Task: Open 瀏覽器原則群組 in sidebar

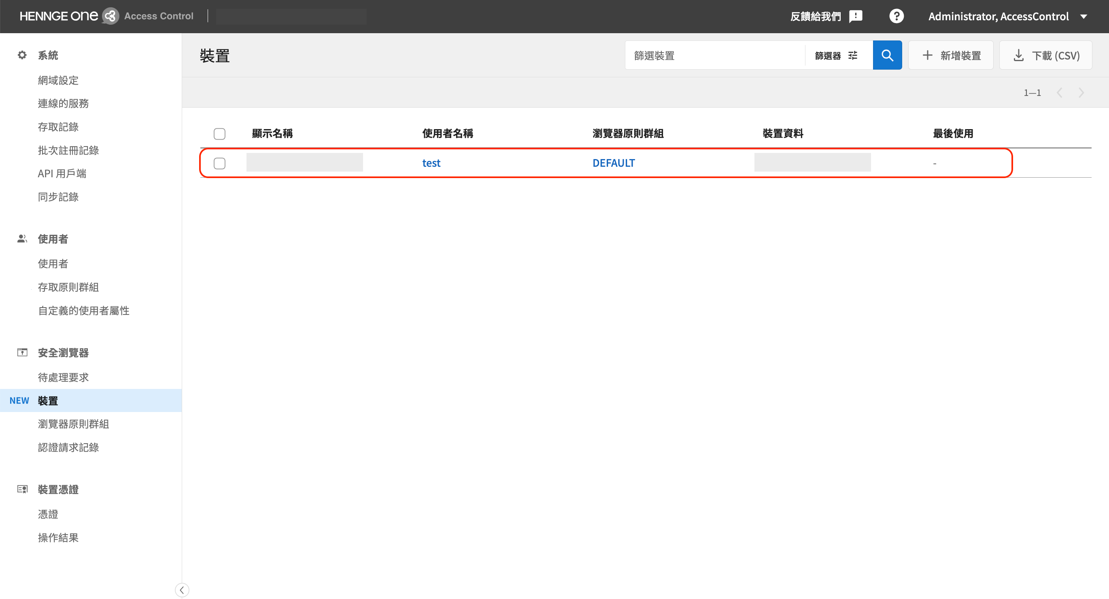Action: [74, 424]
